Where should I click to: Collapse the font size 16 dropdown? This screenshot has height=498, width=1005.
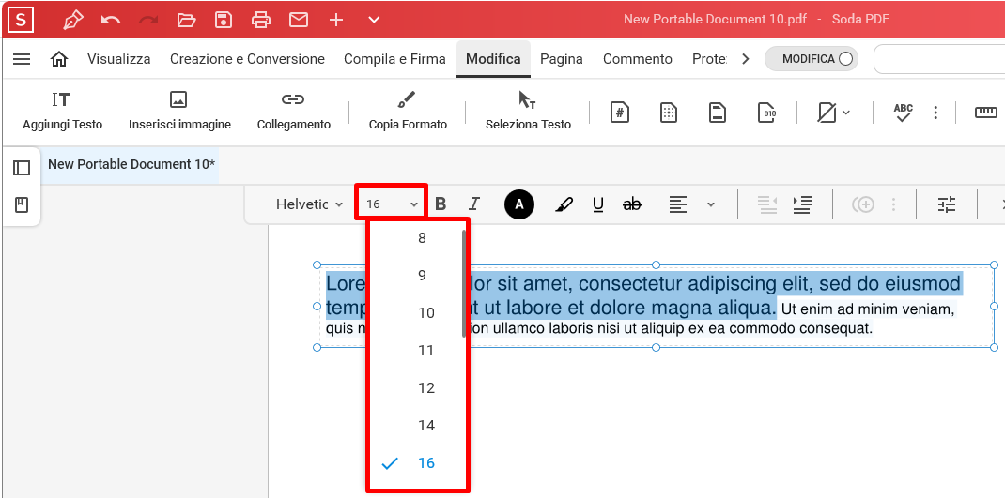(392, 204)
